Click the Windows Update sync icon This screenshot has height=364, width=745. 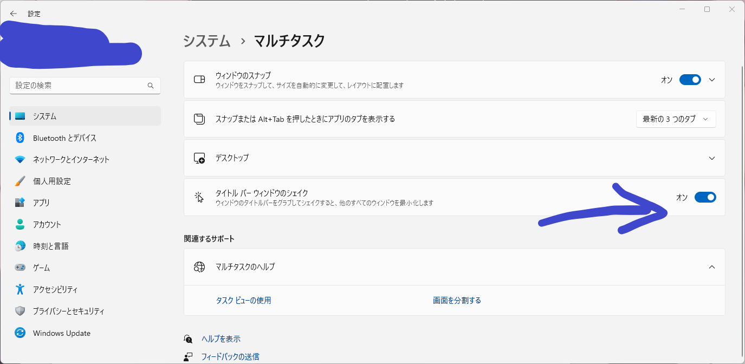(x=20, y=333)
